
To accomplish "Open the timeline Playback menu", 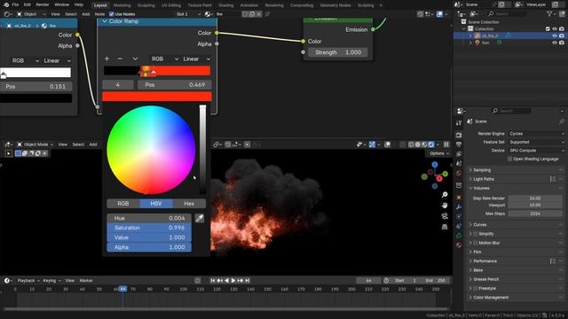I will tap(28, 280).
